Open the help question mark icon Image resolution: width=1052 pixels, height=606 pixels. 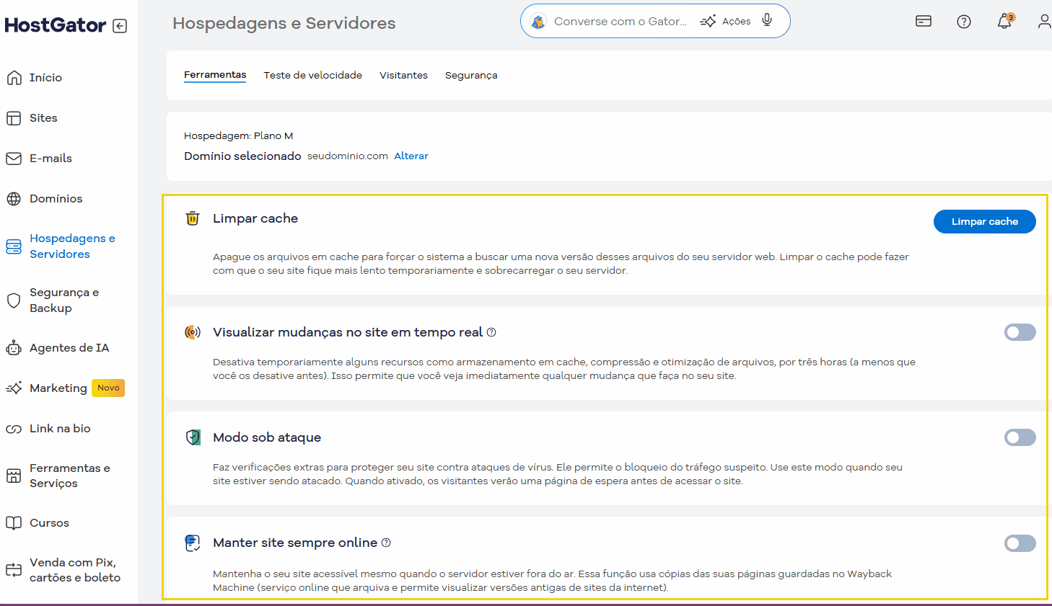coord(964,22)
